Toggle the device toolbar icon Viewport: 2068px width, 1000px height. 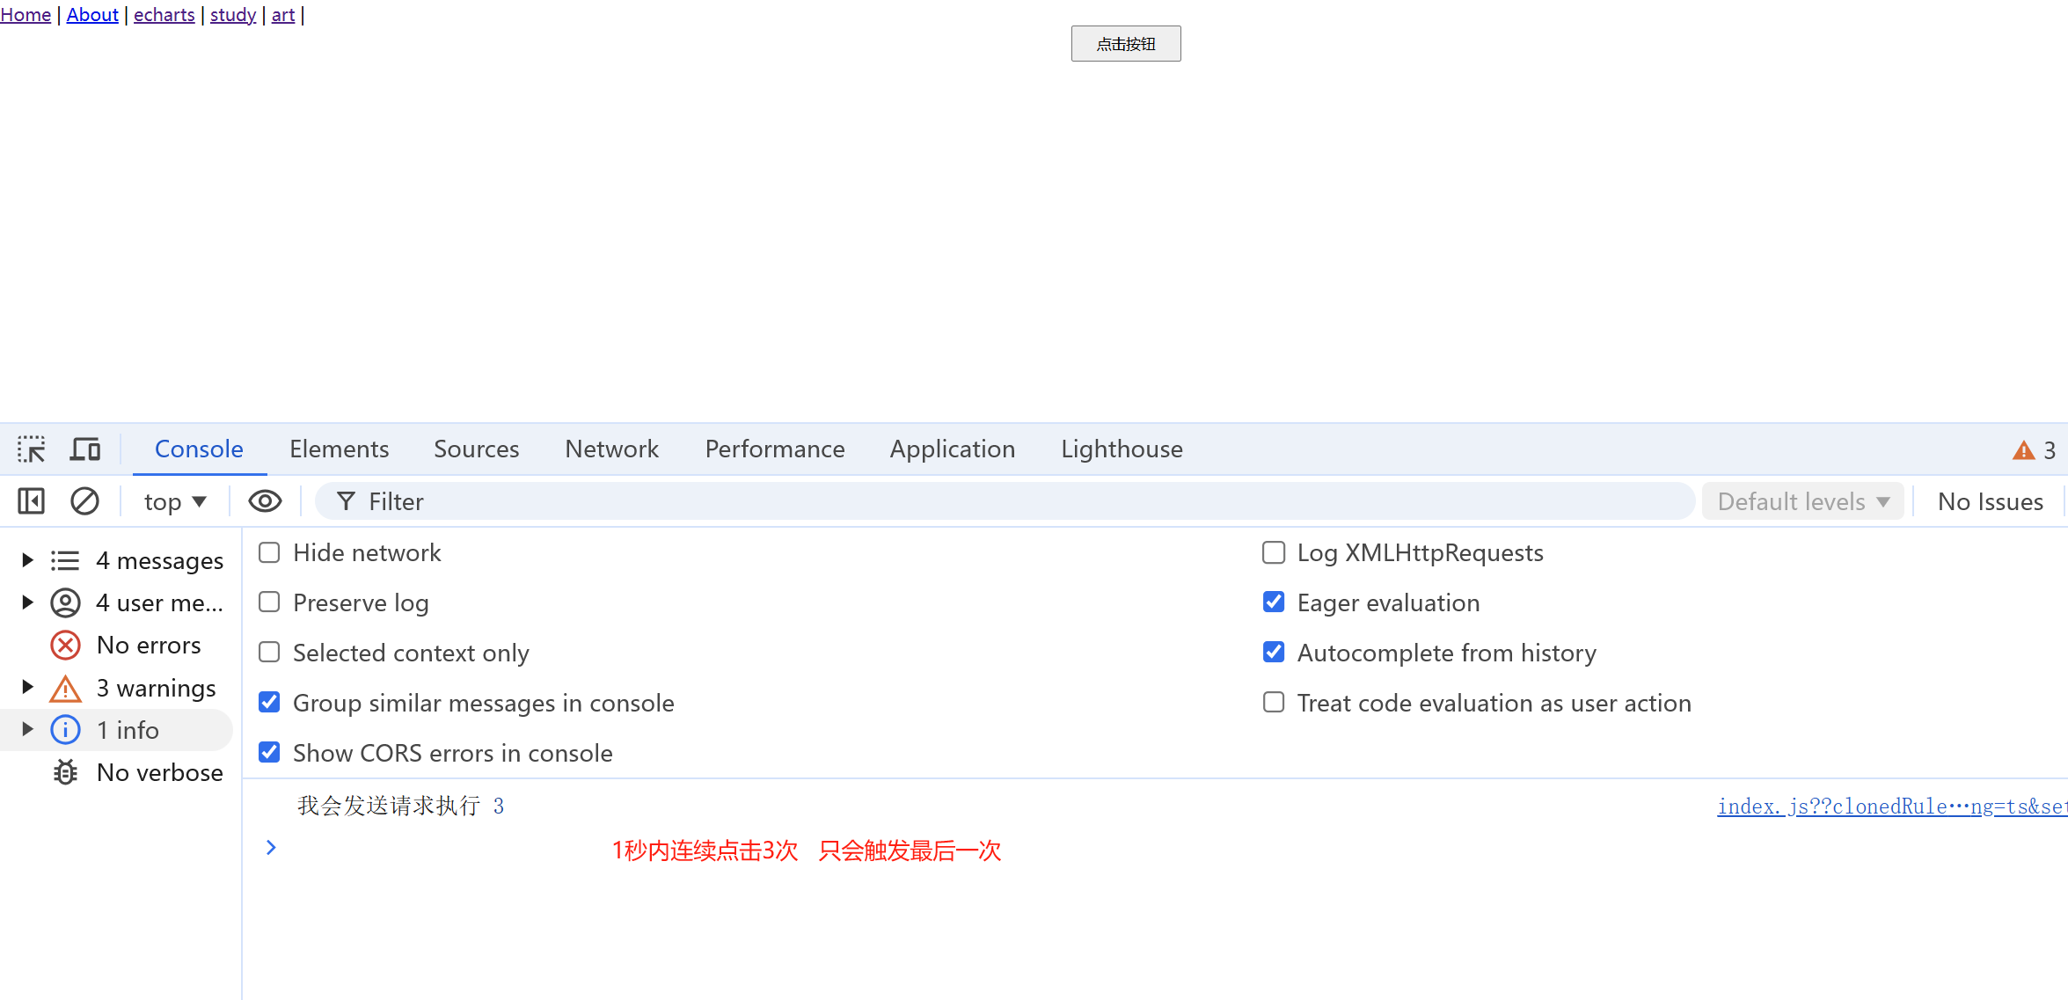(x=85, y=449)
